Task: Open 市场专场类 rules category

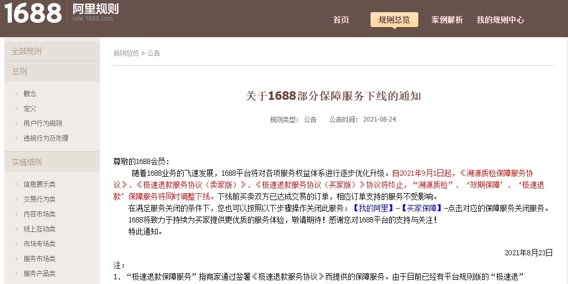Action: pyautogui.click(x=39, y=244)
